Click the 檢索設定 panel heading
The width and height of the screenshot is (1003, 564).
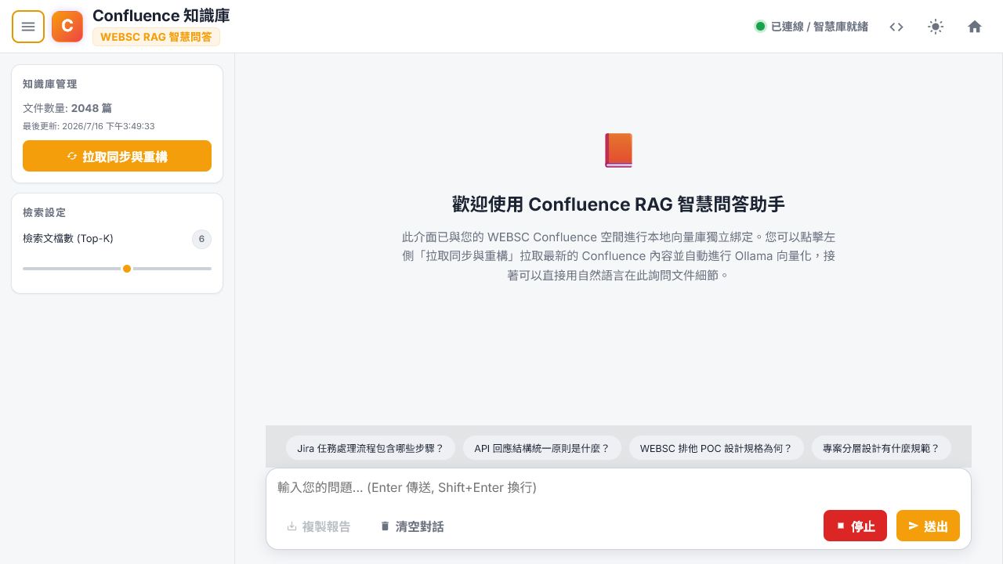[45, 212]
